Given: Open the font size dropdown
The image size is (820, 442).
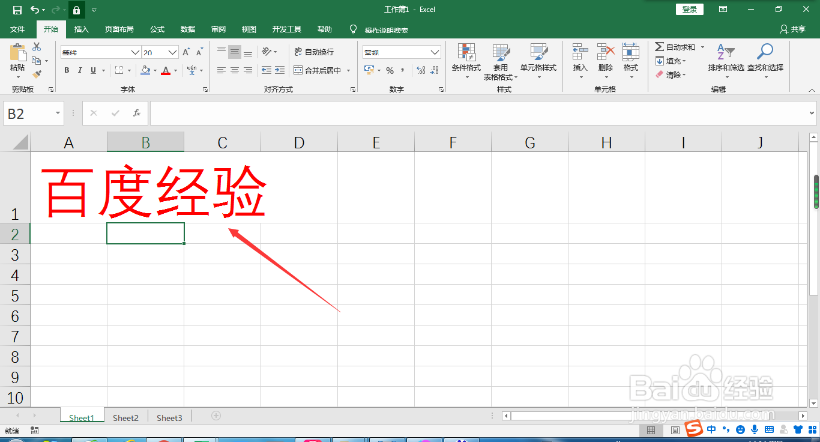Looking at the screenshot, I should 173,53.
